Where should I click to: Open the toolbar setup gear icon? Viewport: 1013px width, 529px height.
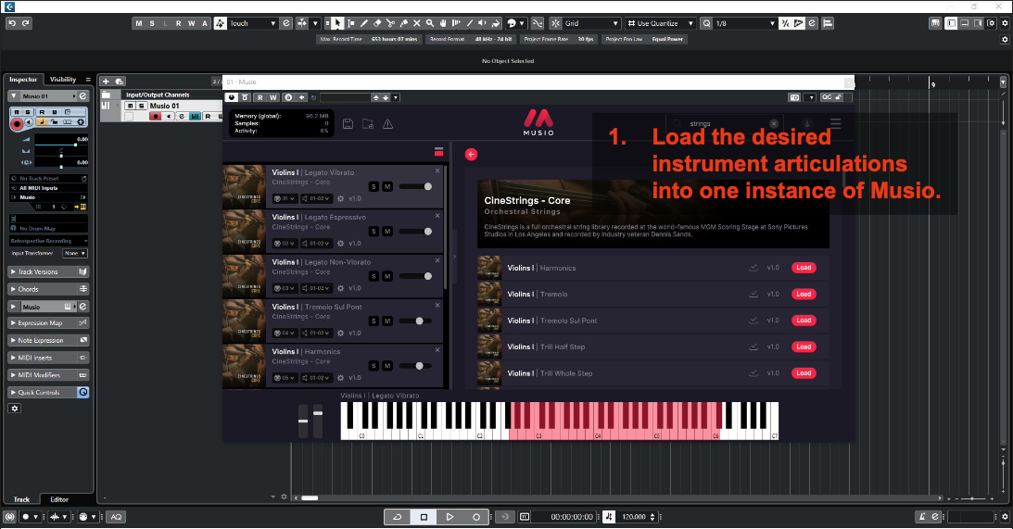pyautogui.click(x=1005, y=23)
